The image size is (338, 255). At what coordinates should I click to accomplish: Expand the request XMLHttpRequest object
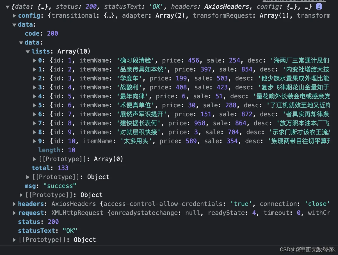click(14, 213)
